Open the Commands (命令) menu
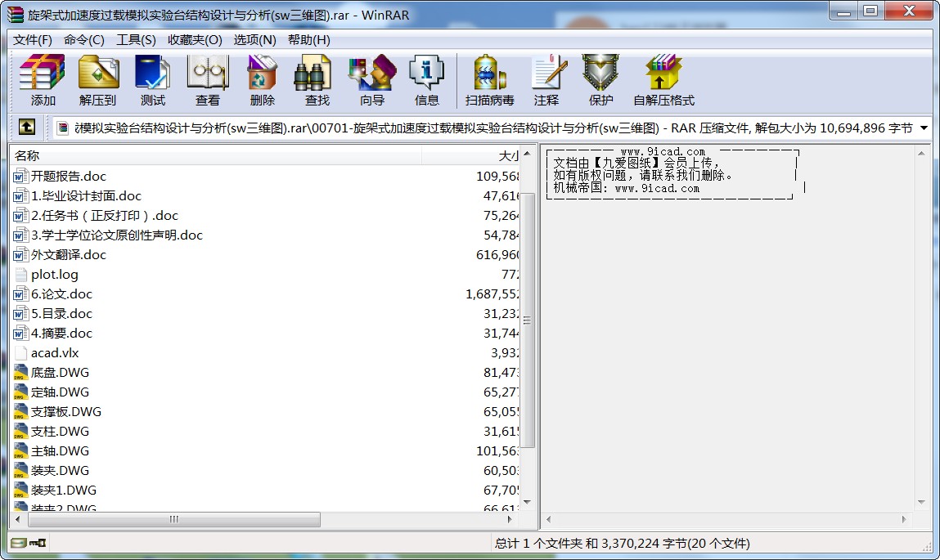The height and width of the screenshot is (560, 940). 84,40
